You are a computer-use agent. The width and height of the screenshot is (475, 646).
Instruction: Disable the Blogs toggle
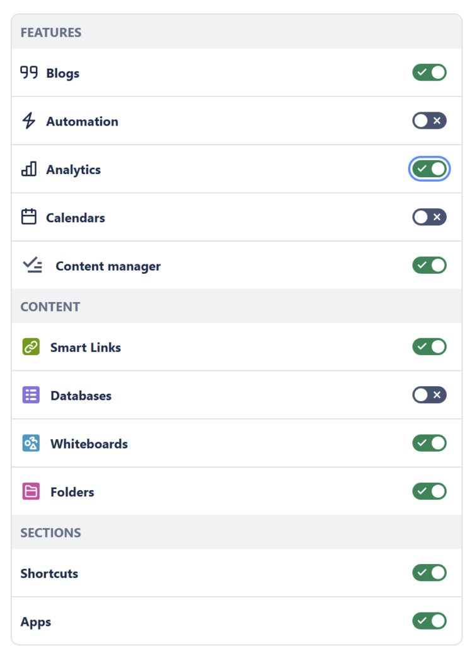click(430, 73)
